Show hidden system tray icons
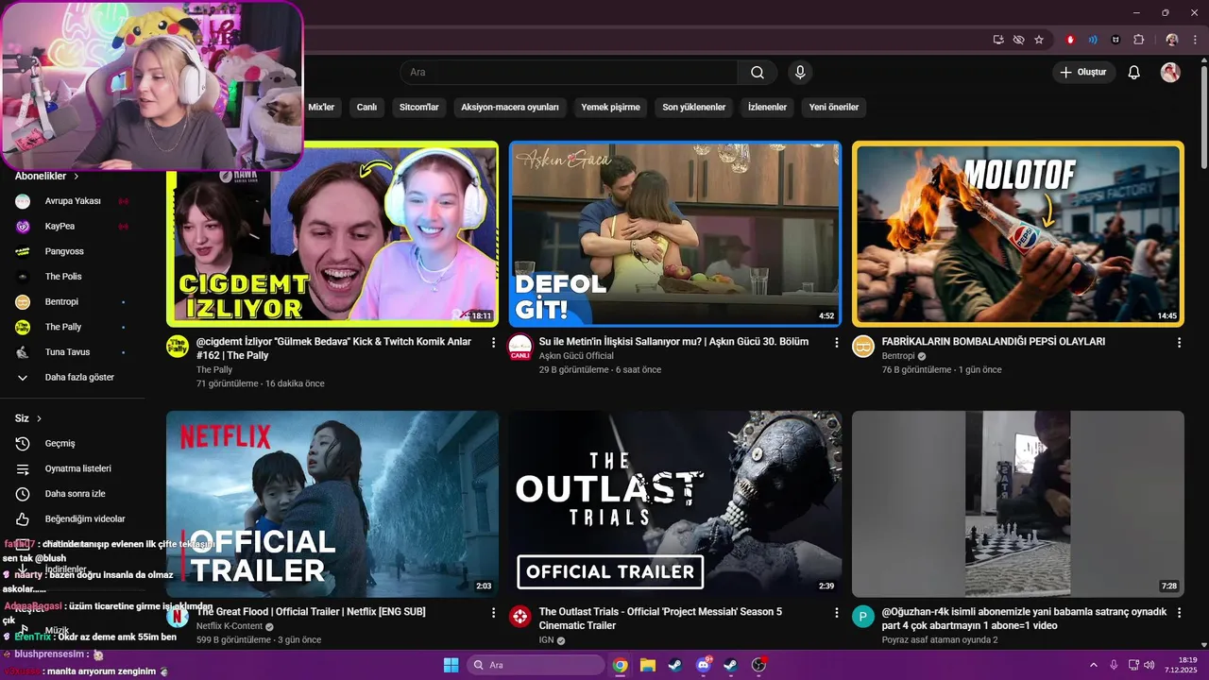 point(1094,665)
